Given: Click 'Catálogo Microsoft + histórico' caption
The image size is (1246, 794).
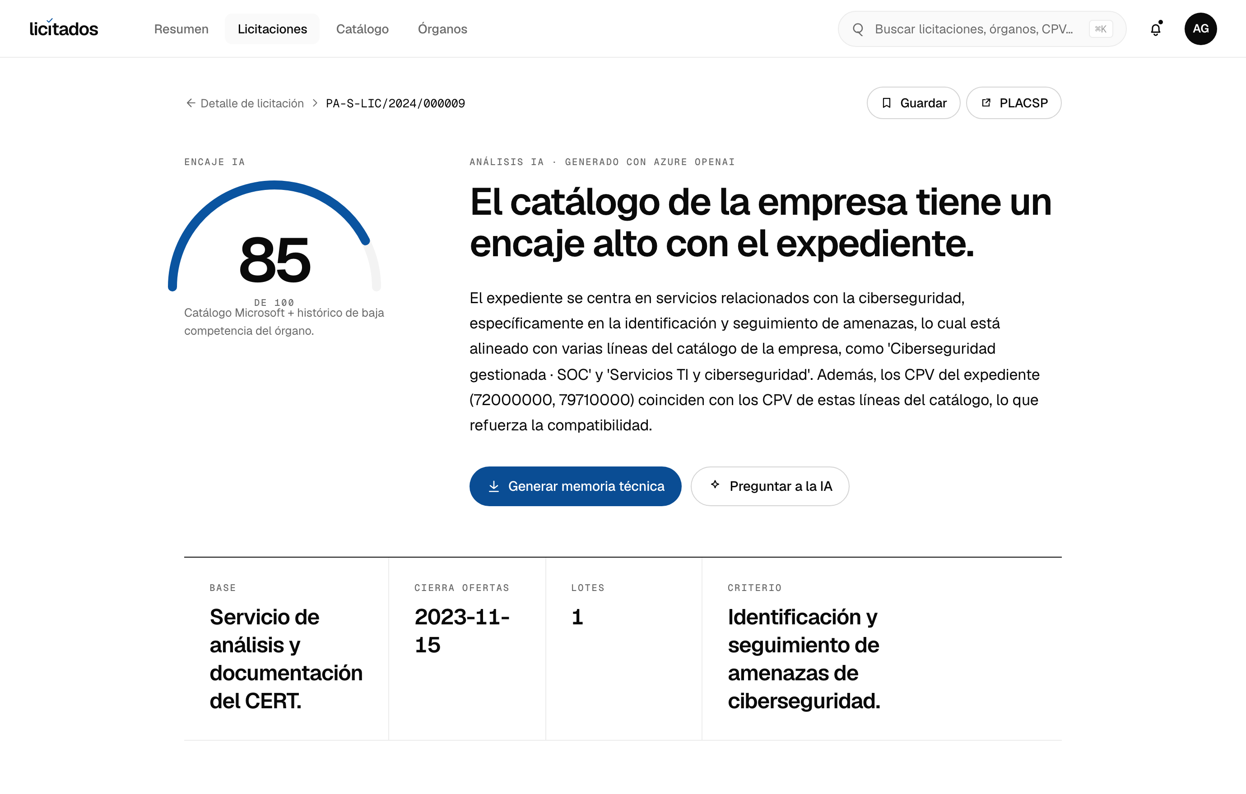Looking at the screenshot, I should pos(284,322).
